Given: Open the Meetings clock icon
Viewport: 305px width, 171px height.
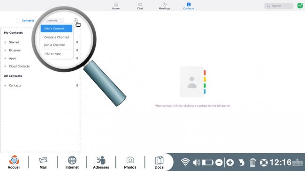Looking at the screenshot, I should pyautogui.click(x=164, y=5).
